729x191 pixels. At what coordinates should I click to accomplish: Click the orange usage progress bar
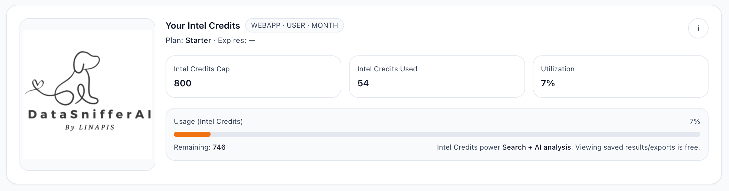(x=192, y=134)
